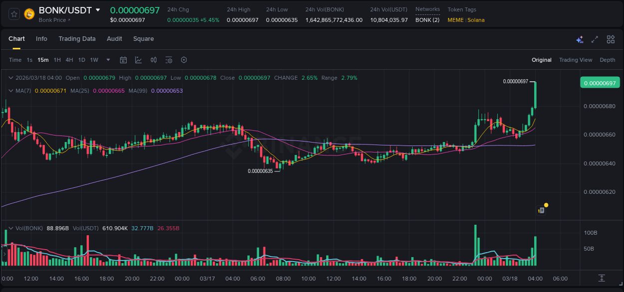Image resolution: width=624 pixels, height=292 pixels.
Task: Open the extra intervals dropdown arrow
Action: pos(107,60)
